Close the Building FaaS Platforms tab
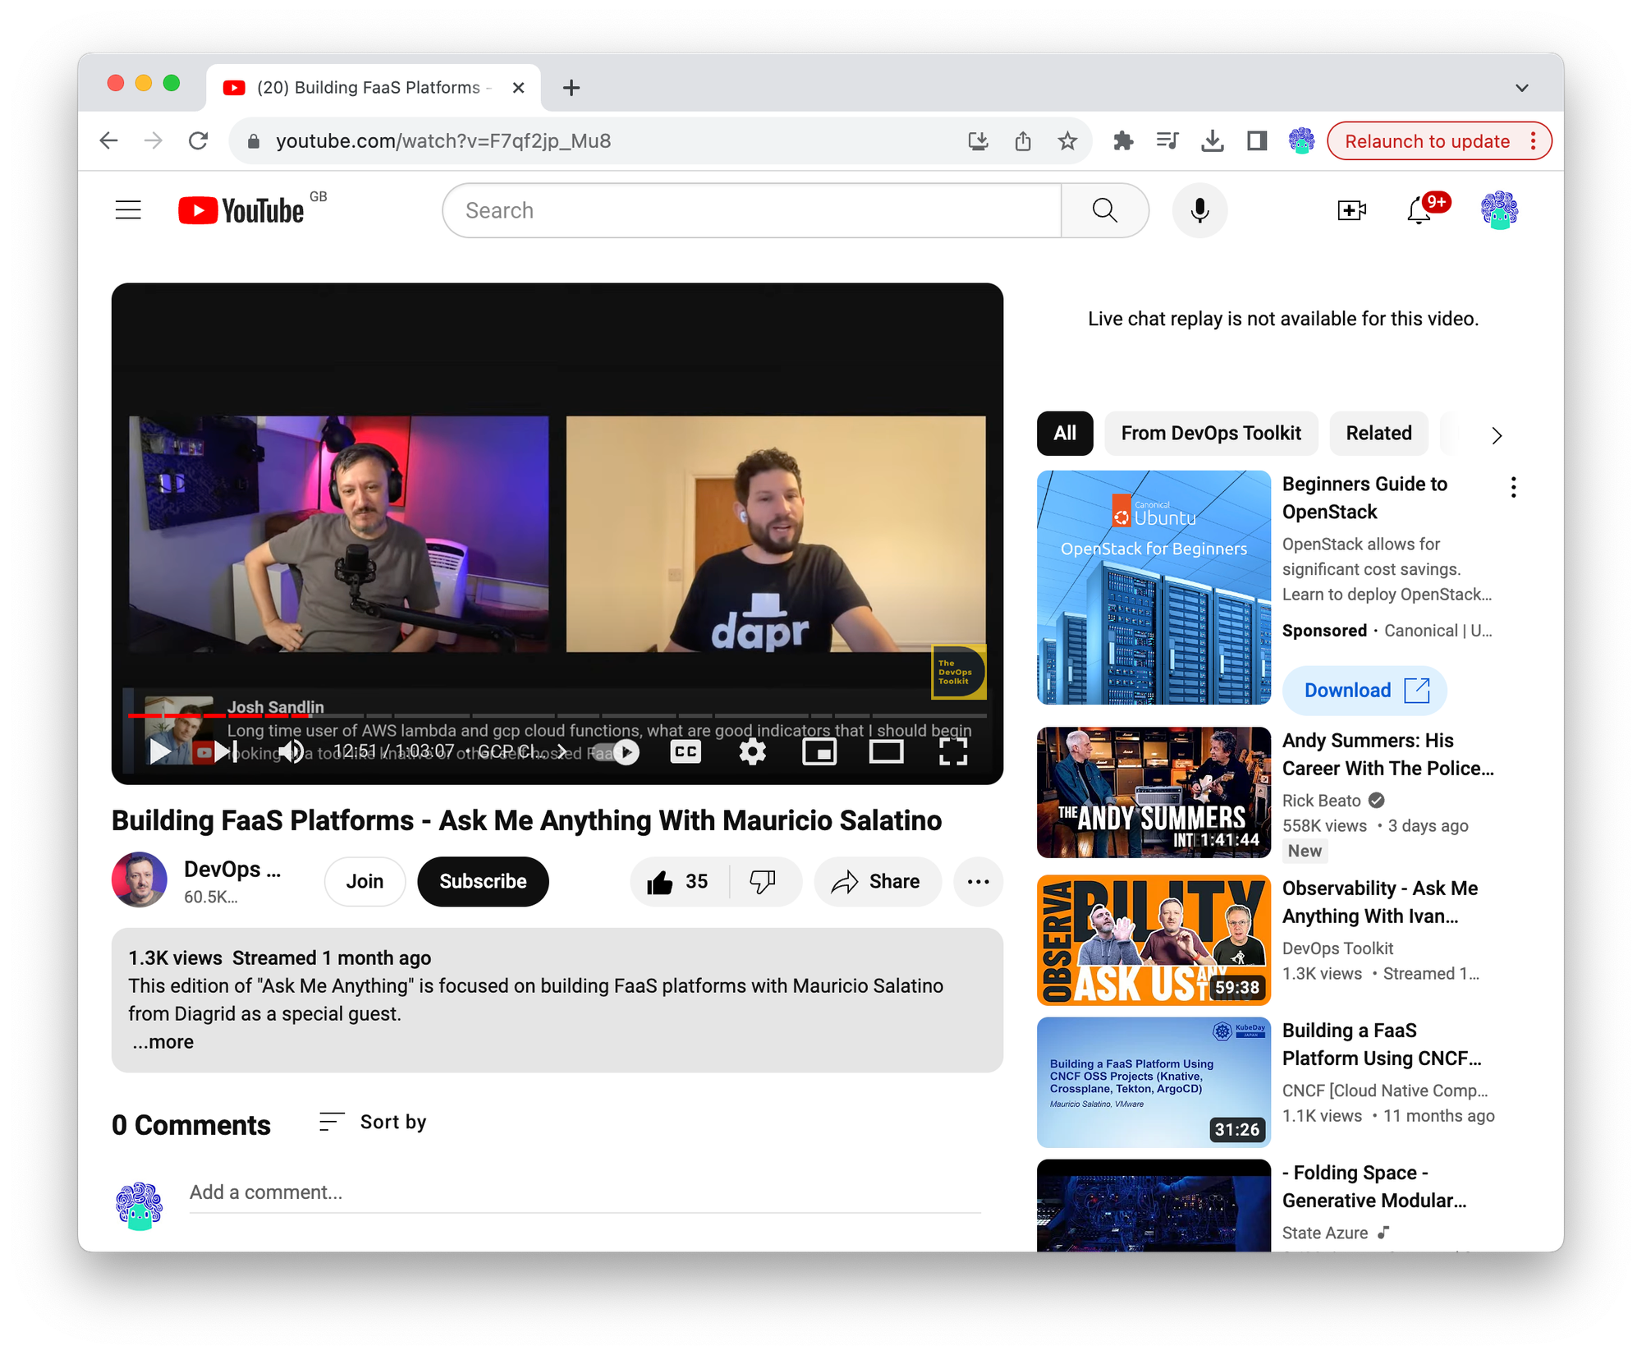This screenshot has width=1642, height=1355. (518, 88)
